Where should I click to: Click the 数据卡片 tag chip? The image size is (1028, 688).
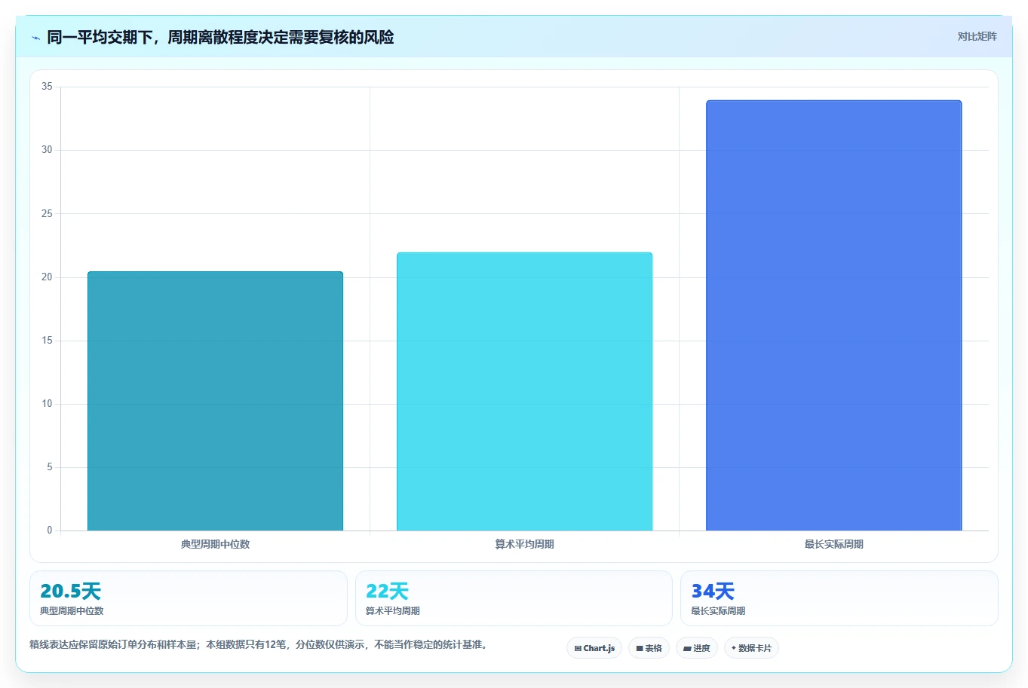(x=751, y=648)
